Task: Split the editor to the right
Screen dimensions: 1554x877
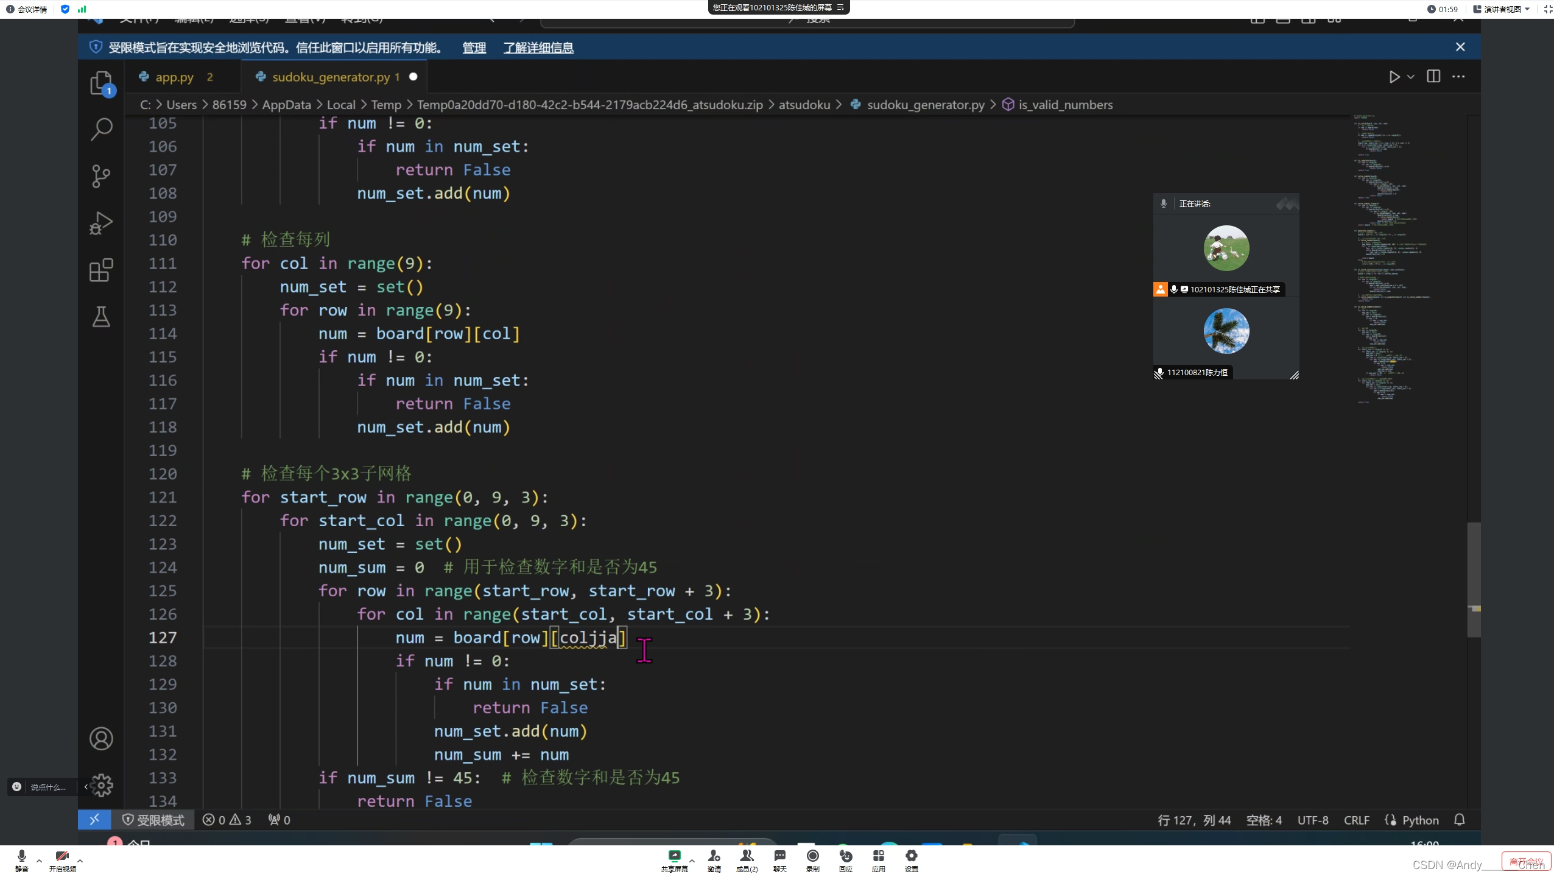Action: (x=1433, y=77)
